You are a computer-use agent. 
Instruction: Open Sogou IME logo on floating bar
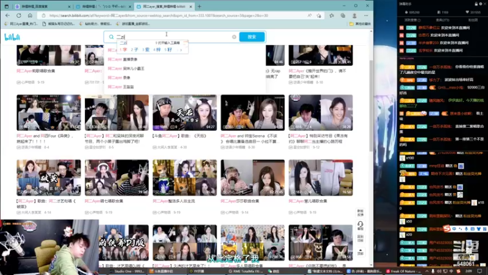click(447, 229)
